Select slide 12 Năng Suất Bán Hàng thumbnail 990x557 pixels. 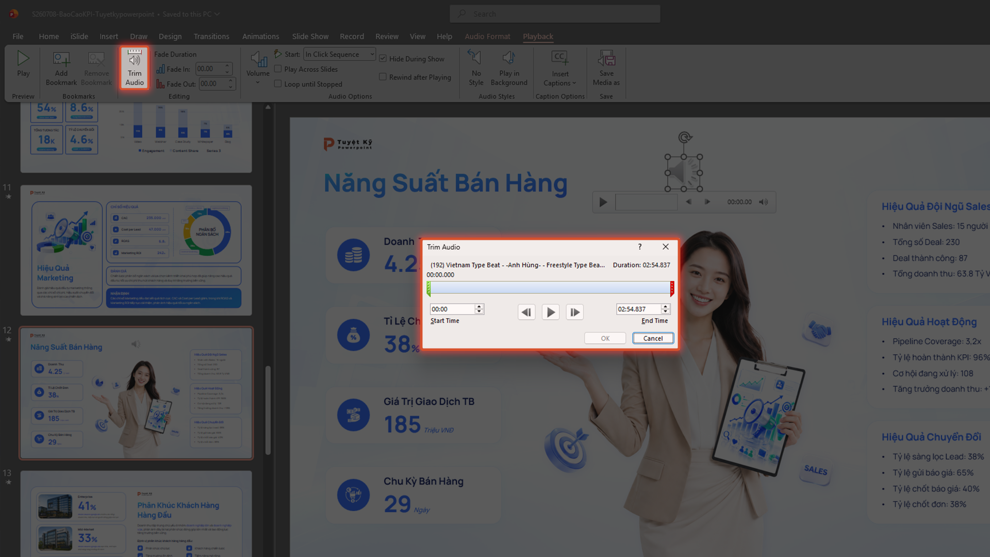pyautogui.click(x=136, y=393)
